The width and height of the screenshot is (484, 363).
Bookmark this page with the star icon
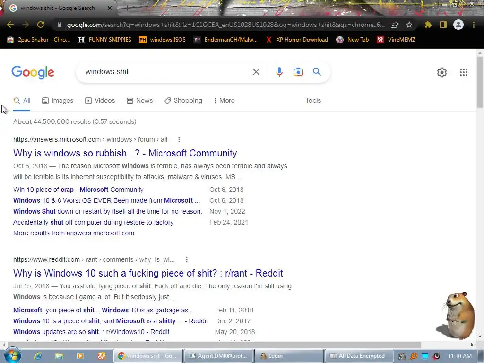(x=409, y=25)
